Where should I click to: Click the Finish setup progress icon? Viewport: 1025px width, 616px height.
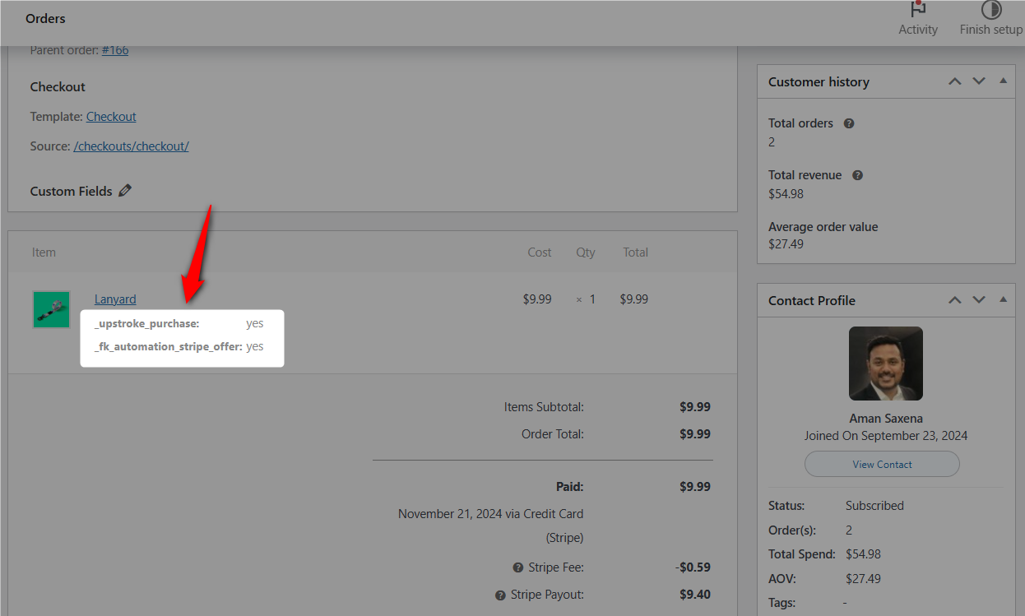(x=991, y=9)
